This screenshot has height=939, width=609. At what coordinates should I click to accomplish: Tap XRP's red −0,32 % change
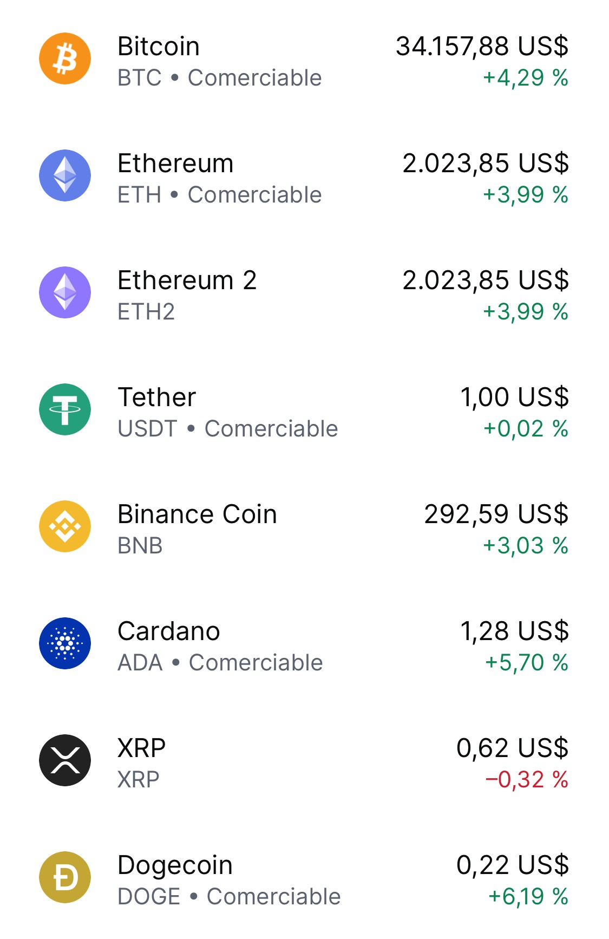click(527, 779)
